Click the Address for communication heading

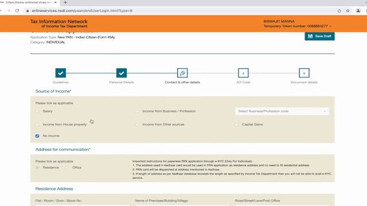pos(63,149)
